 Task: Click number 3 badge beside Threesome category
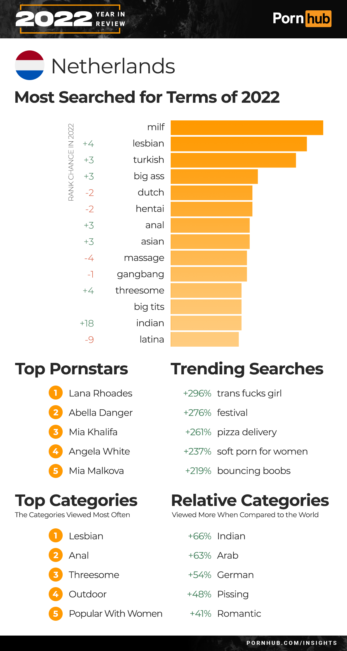[56, 575]
